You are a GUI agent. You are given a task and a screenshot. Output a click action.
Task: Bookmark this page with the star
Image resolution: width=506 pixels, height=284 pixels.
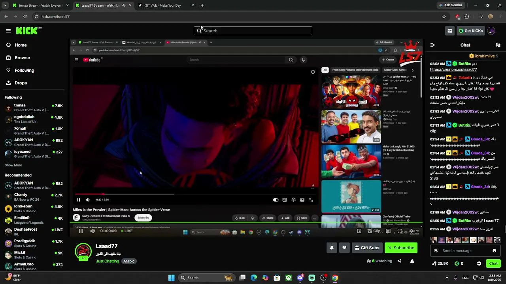tap(444, 17)
